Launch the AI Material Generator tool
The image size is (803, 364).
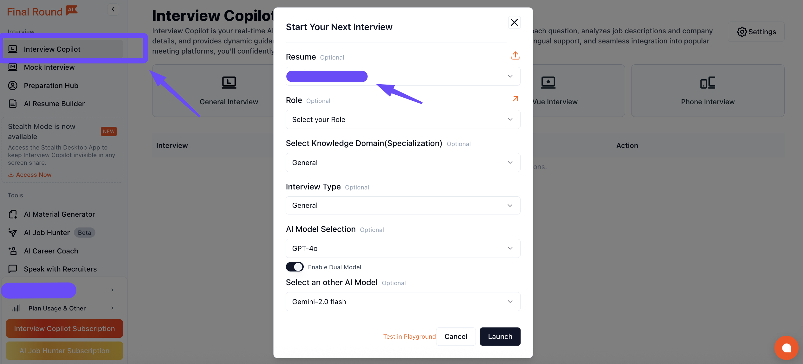59,214
